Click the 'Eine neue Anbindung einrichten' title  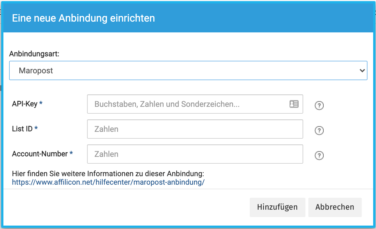[x=84, y=18]
